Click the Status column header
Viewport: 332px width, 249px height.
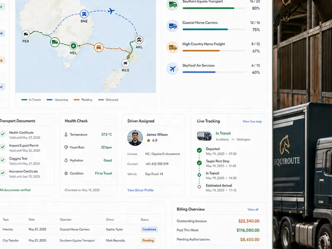coord(144,220)
